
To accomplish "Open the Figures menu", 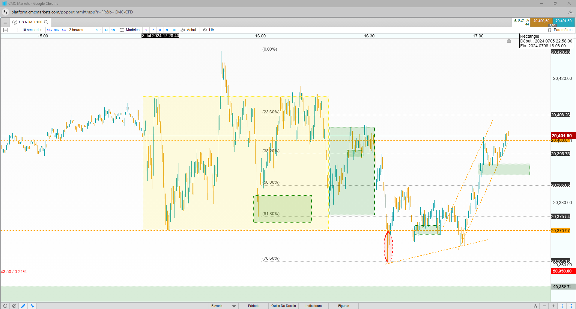I will point(344,306).
